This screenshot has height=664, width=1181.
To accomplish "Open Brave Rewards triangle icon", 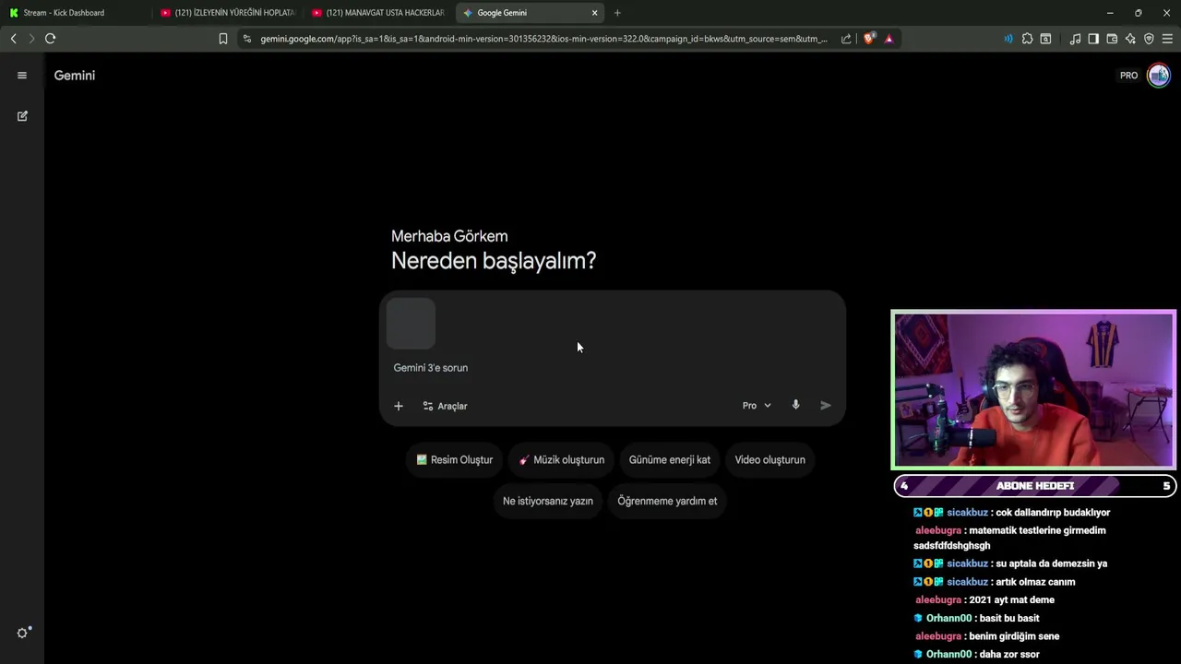I will click(889, 39).
